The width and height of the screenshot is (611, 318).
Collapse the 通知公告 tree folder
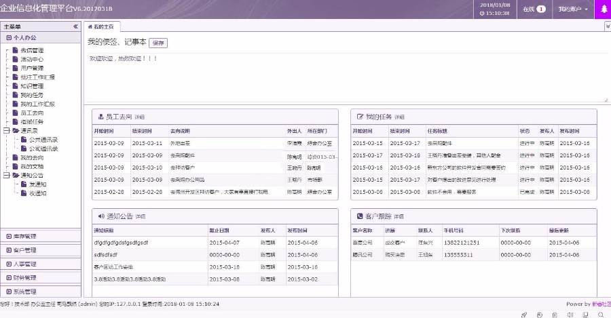pos(7,175)
